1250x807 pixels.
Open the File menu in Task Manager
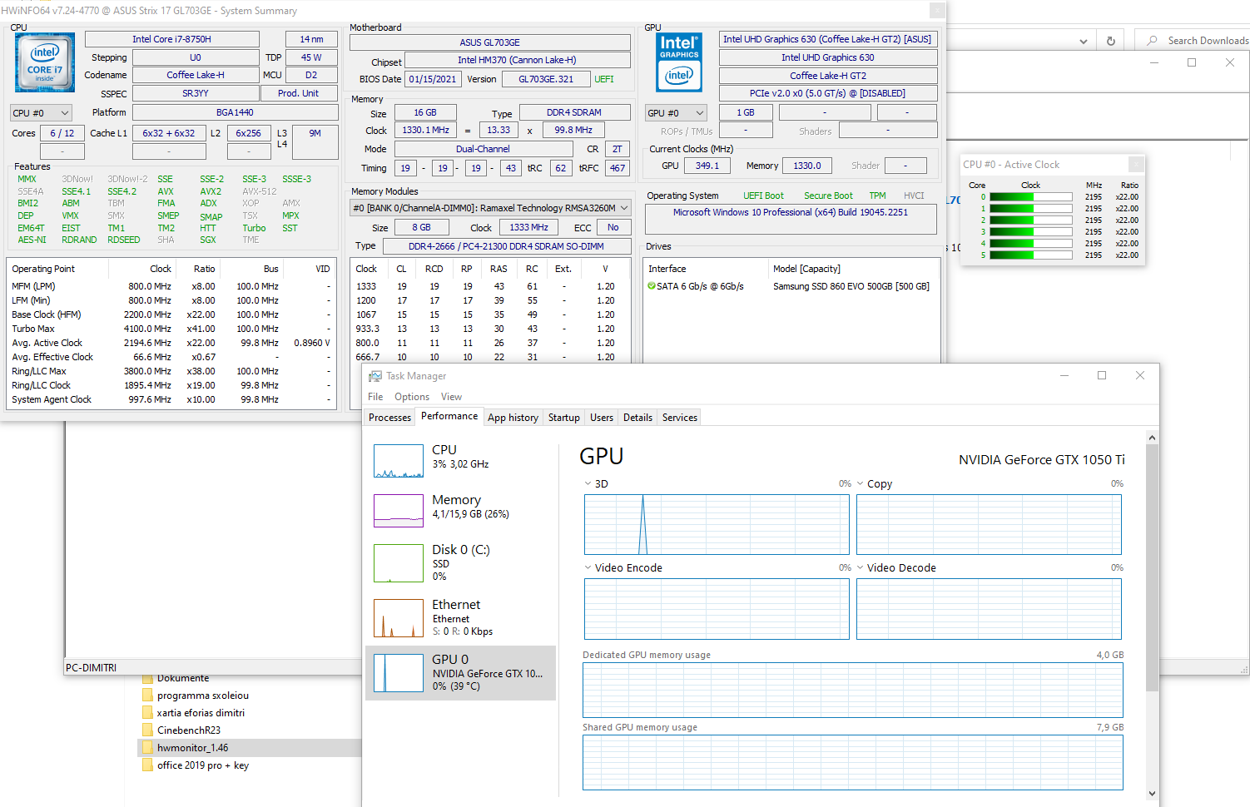[375, 397]
